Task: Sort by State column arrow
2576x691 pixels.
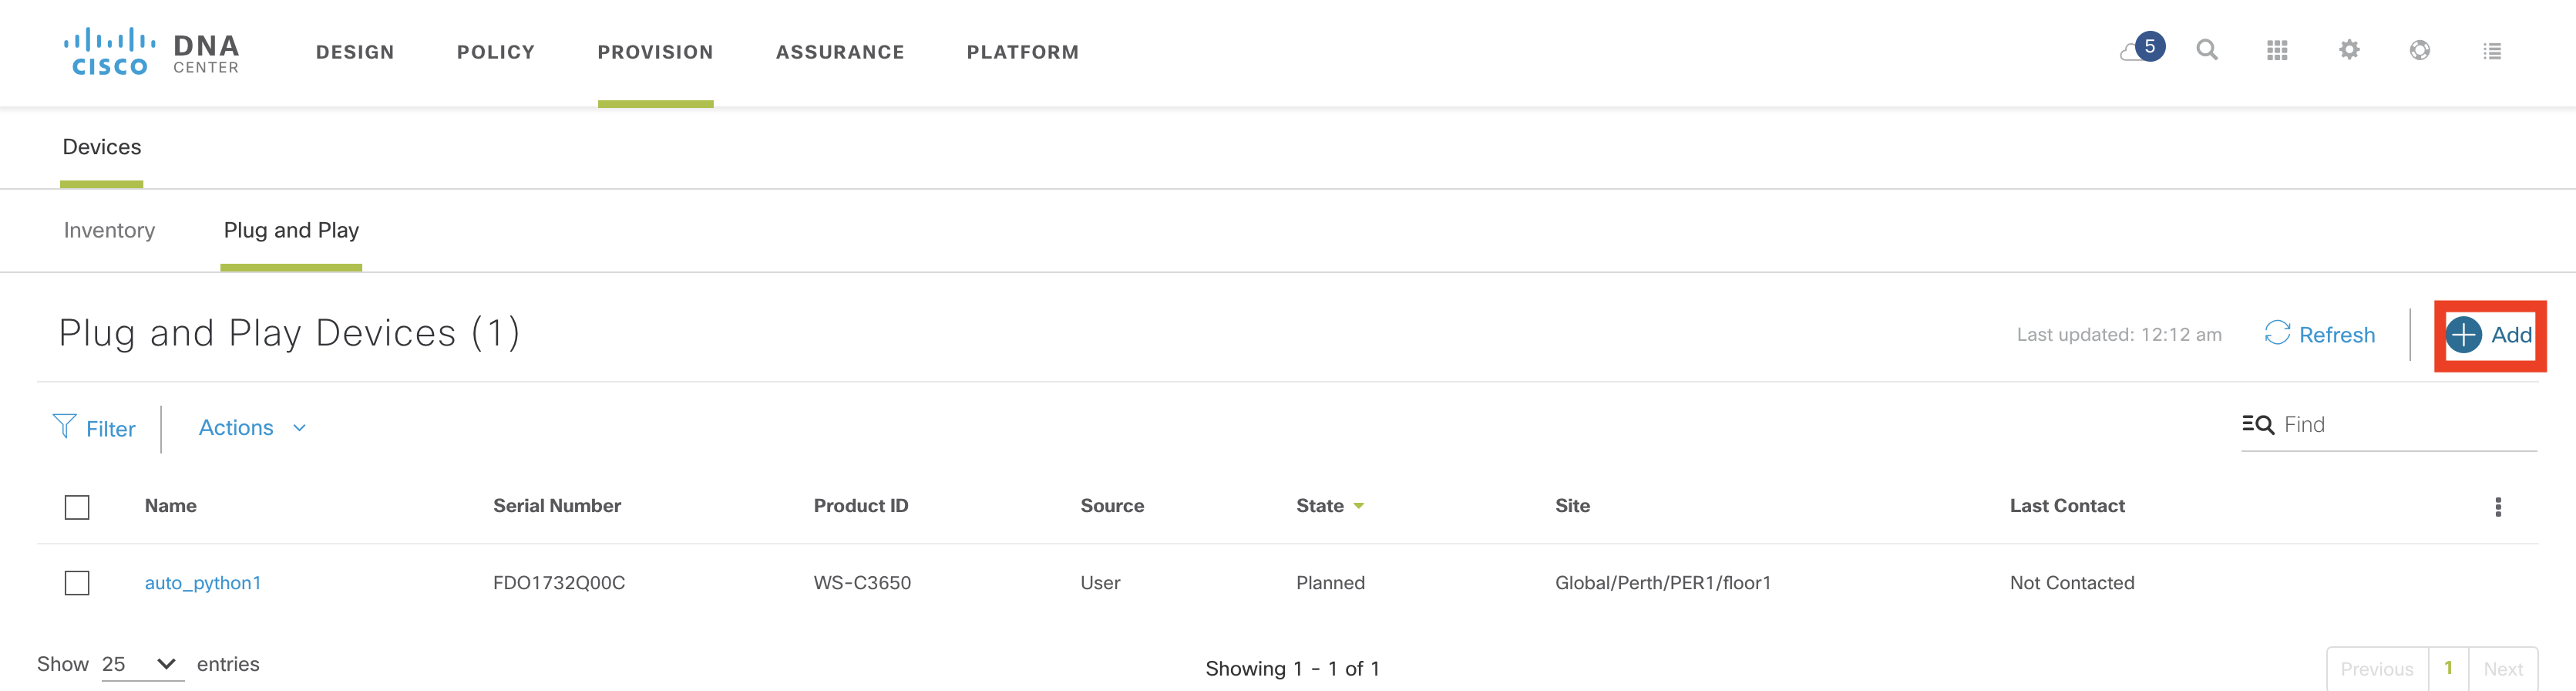Action: (x=1359, y=506)
